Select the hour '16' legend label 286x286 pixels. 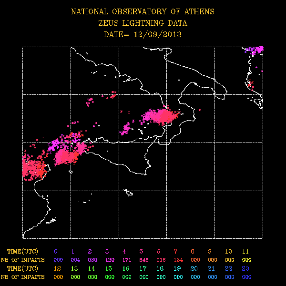point(126,268)
